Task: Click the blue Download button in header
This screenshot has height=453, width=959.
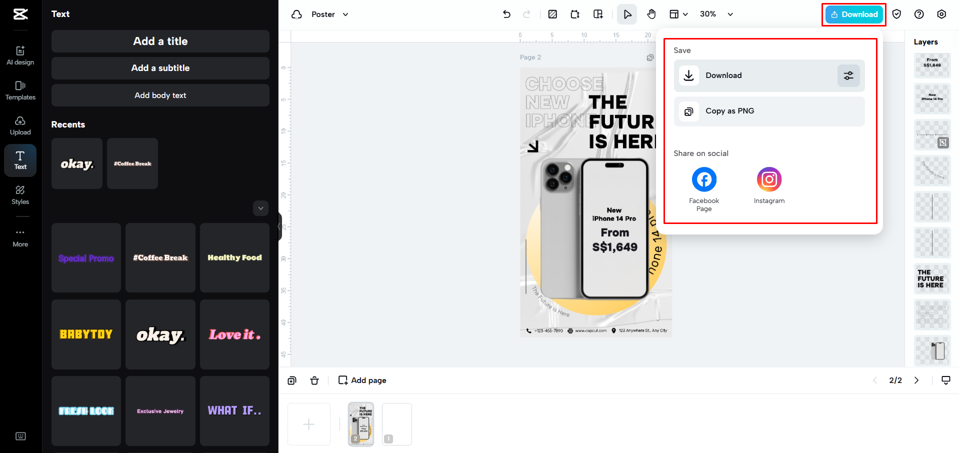Action: click(854, 14)
